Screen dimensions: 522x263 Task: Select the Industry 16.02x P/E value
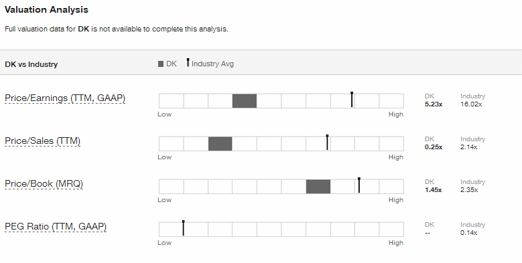point(471,104)
